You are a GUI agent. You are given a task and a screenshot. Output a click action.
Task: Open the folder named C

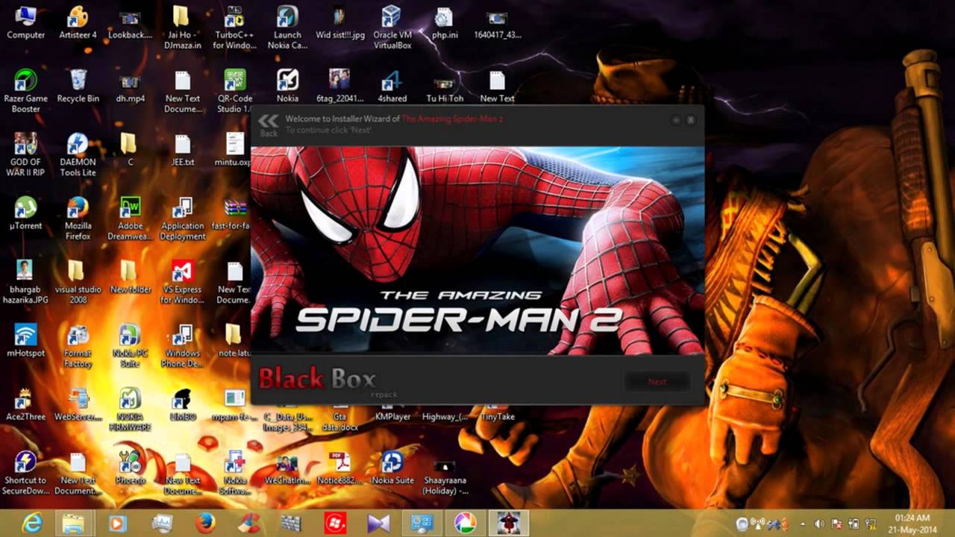tap(130, 149)
